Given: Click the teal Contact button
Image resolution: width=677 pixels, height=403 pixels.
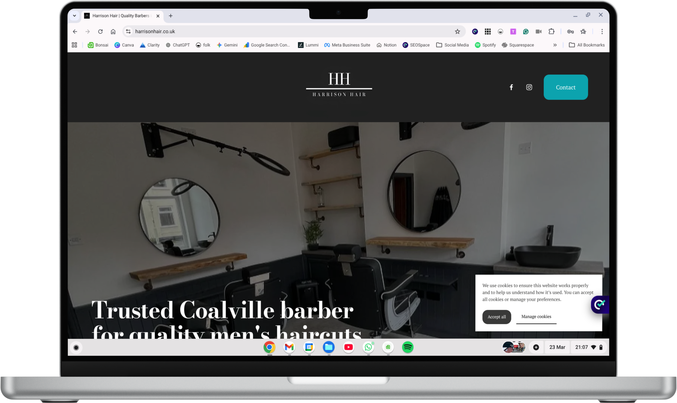Looking at the screenshot, I should [565, 87].
